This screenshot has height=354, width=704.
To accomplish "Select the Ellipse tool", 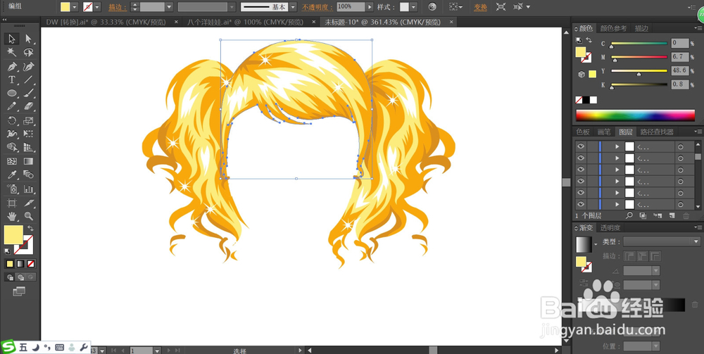I will click(12, 94).
